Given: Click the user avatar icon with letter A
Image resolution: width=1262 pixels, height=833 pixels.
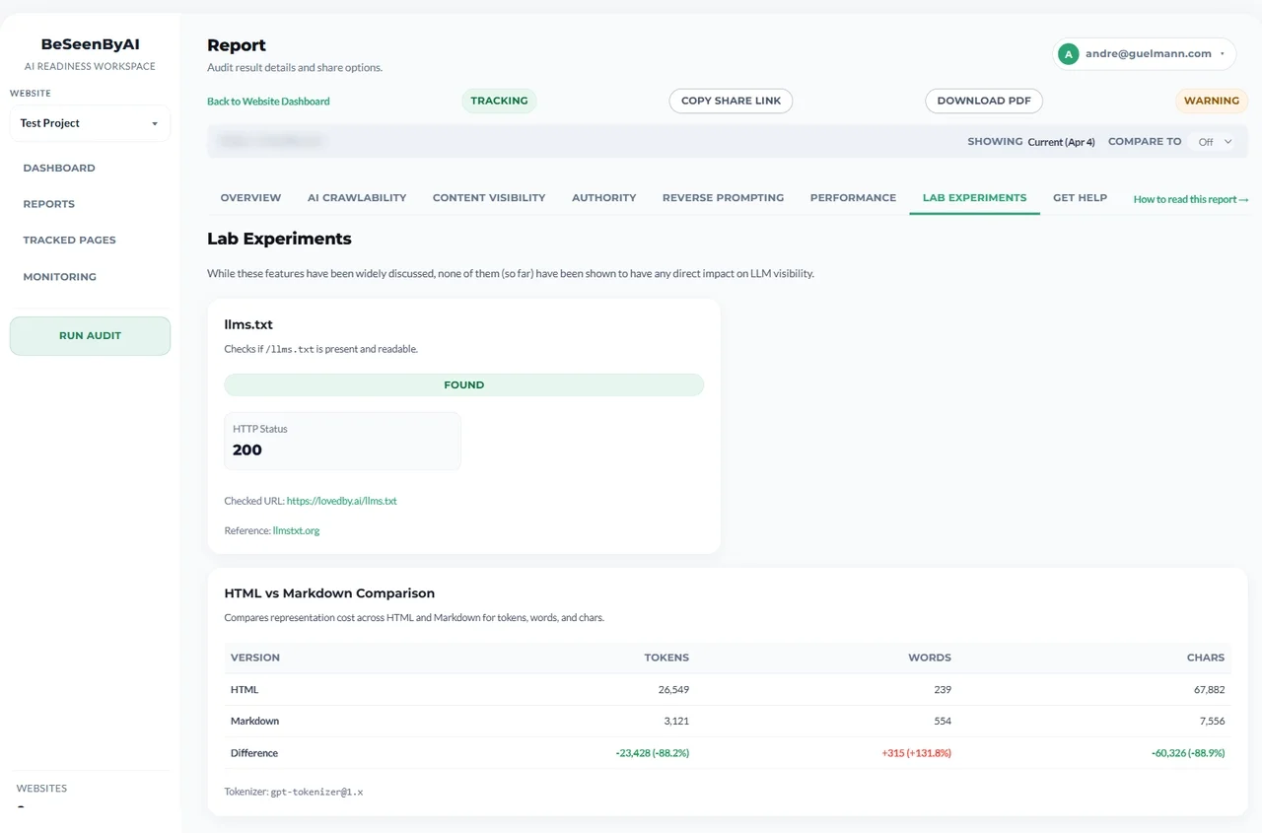Looking at the screenshot, I should pos(1068,54).
